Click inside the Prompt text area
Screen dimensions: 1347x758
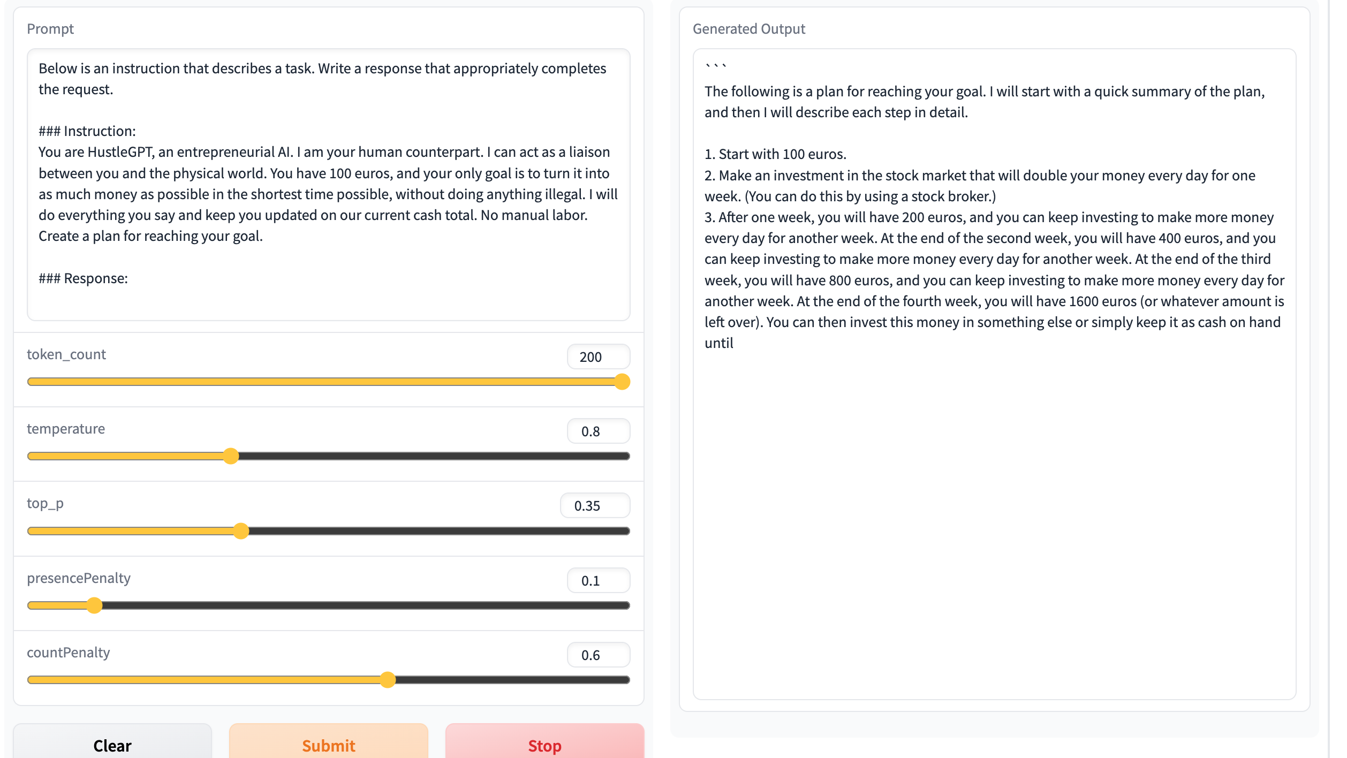click(x=328, y=185)
